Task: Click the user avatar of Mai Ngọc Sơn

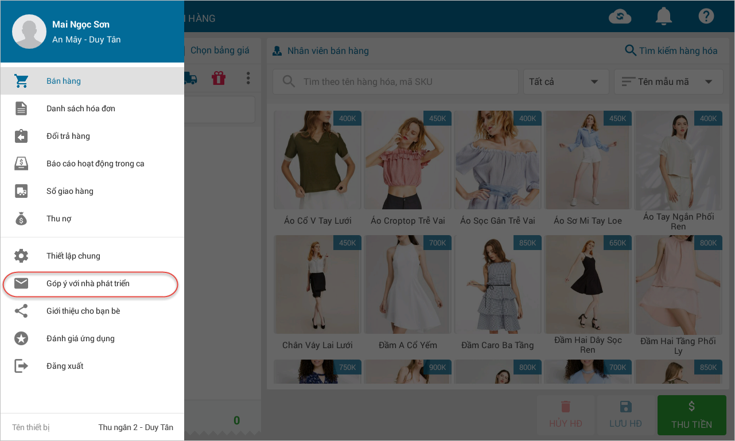Action: coord(29,32)
